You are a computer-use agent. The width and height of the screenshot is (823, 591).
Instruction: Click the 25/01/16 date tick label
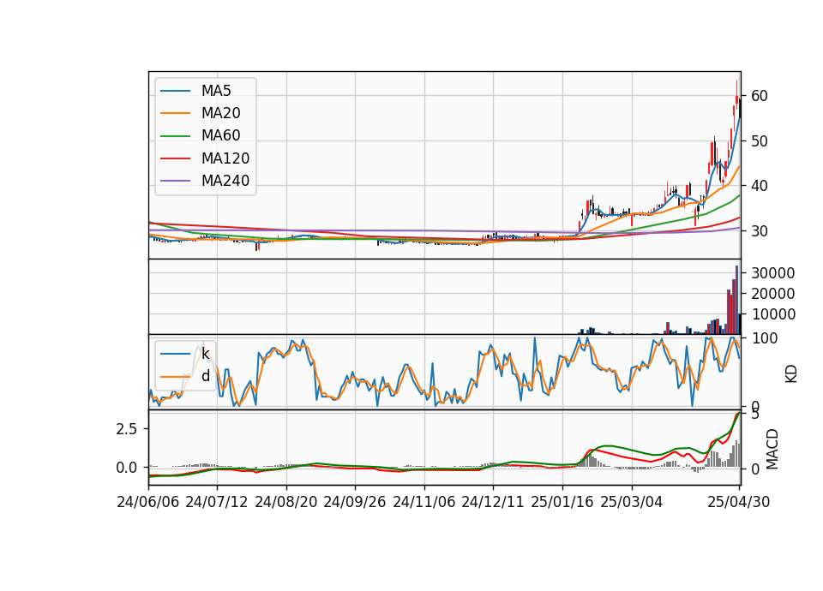[x=562, y=502]
